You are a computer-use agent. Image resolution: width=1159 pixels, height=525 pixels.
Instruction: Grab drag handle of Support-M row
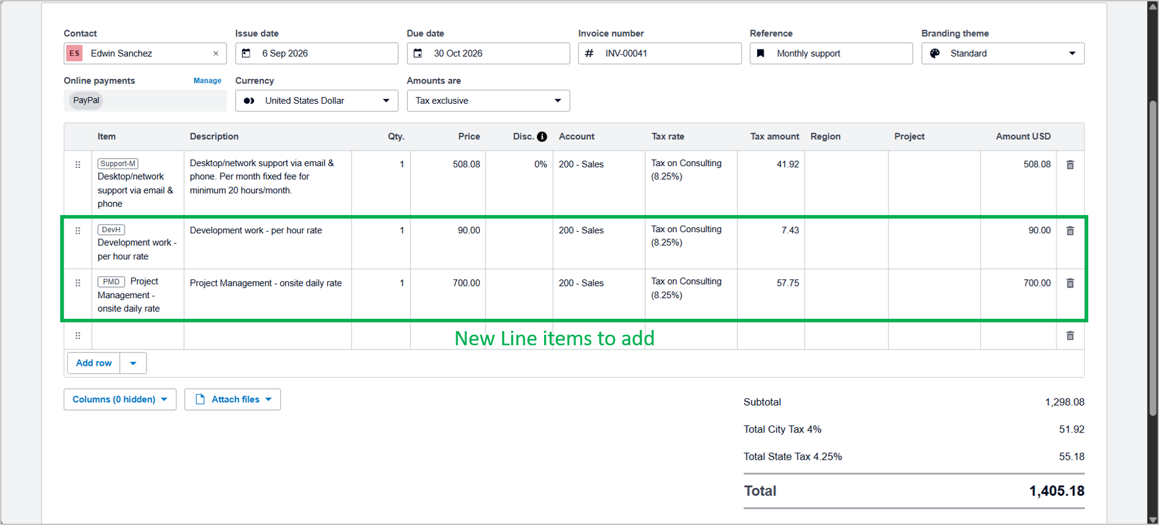78,165
